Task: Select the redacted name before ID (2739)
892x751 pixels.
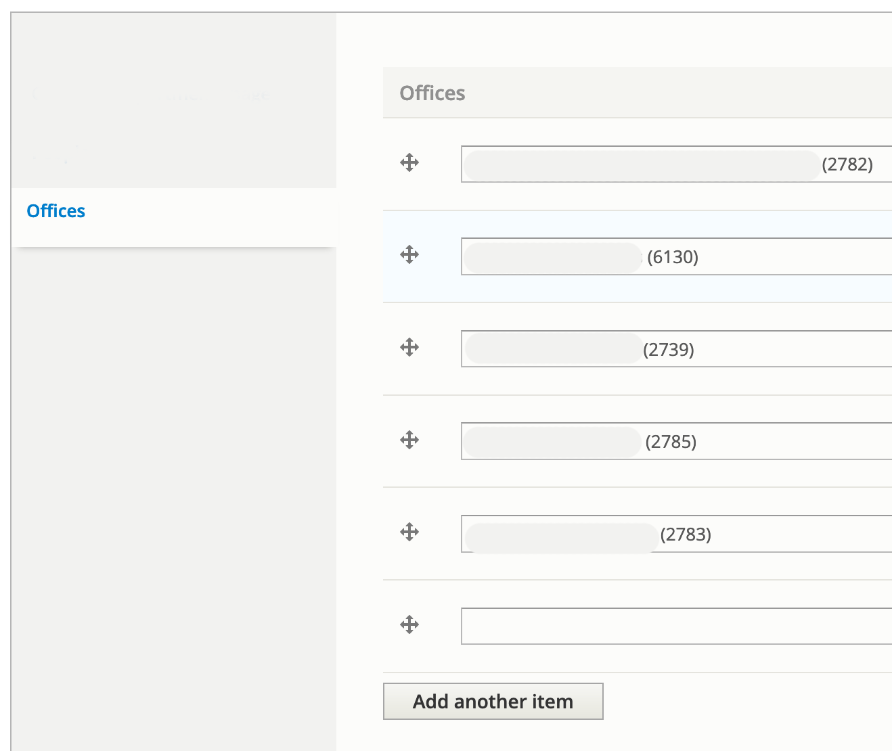Action: 554,349
